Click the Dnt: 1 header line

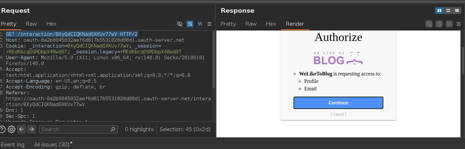15,110
